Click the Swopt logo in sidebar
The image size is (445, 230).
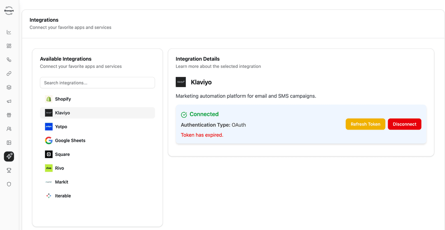[x=9, y=11]
